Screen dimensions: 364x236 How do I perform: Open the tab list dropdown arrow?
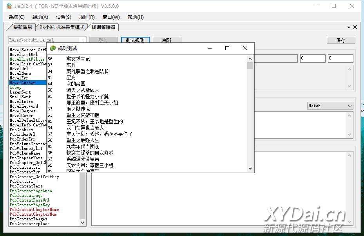pos(349,27)
